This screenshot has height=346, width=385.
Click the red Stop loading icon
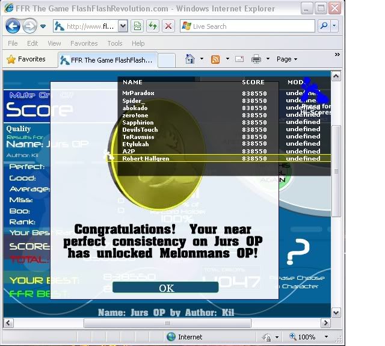(168, 26)
